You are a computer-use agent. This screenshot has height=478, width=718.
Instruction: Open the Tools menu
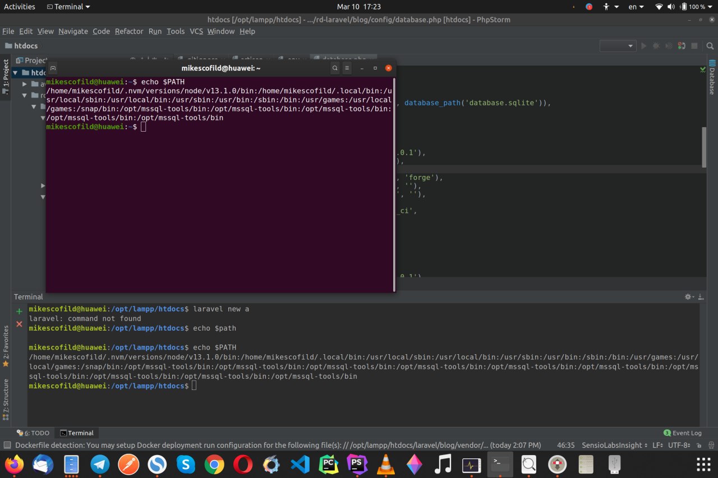point(176,31)
